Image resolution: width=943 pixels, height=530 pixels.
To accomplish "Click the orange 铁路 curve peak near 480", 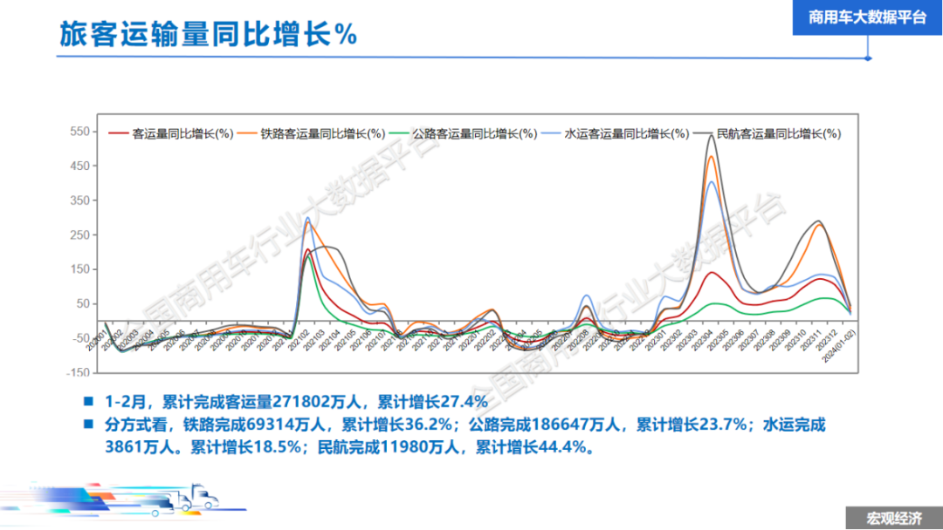I will (712, 157).
